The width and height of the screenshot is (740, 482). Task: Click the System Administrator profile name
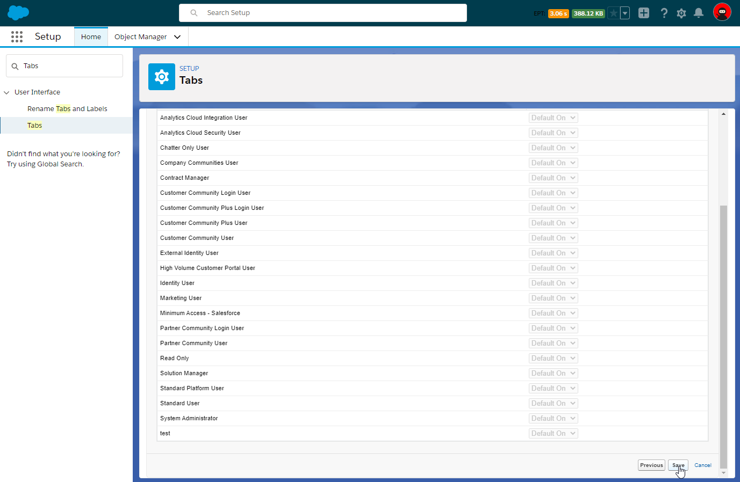pyautogui.click(x=189, y=418)
